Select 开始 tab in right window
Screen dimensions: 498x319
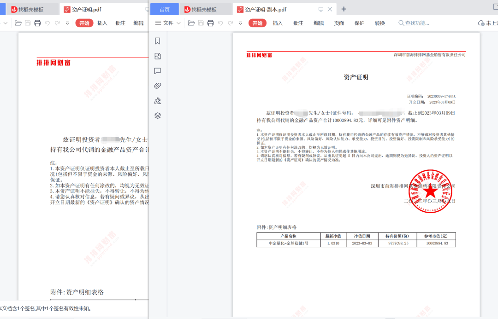tap(257, 23)
